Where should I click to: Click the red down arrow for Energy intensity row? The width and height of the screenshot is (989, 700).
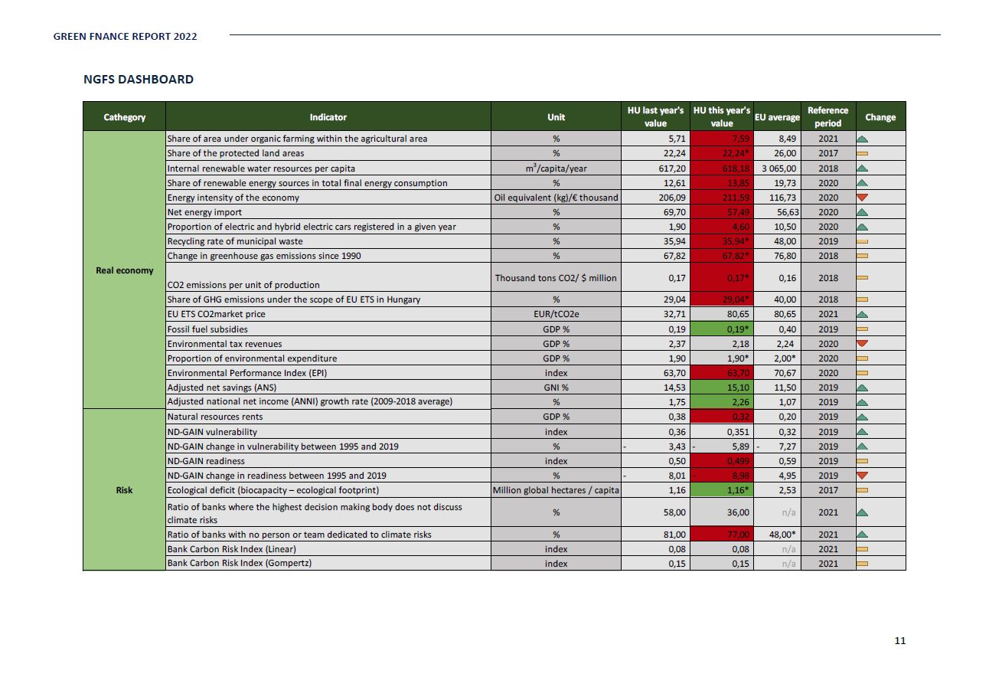pyautogui.click(x=862, y=198)
